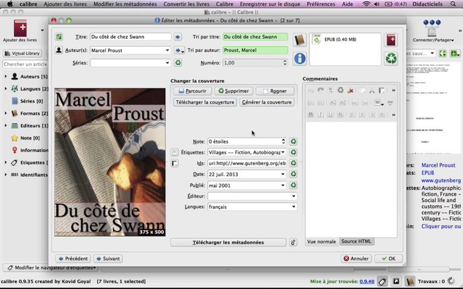Open metadata download configuration gear icon

293,242
